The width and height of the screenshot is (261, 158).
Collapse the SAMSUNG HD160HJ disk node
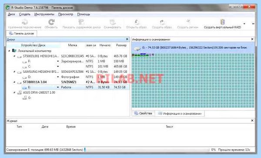point(14,71)
